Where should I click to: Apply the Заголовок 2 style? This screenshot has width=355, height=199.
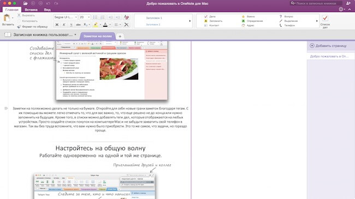click(153, 24)
